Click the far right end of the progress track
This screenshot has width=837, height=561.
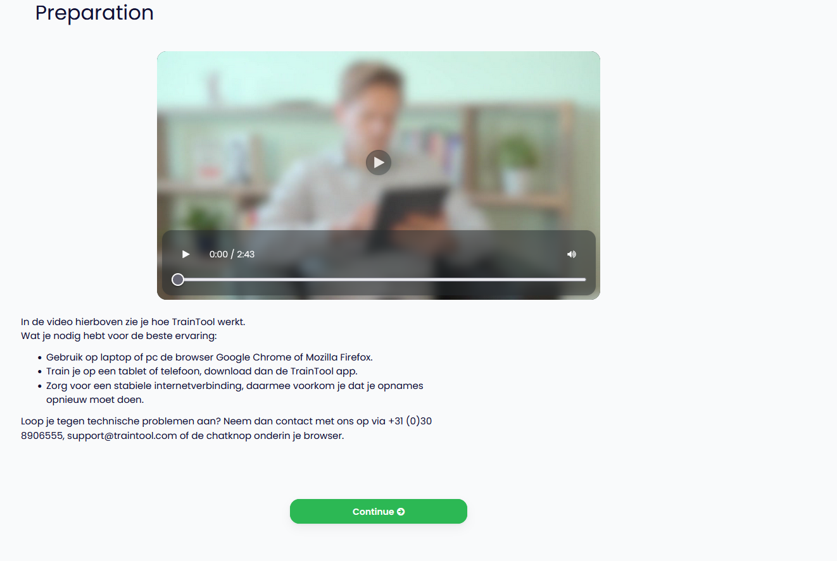point(585,280)
